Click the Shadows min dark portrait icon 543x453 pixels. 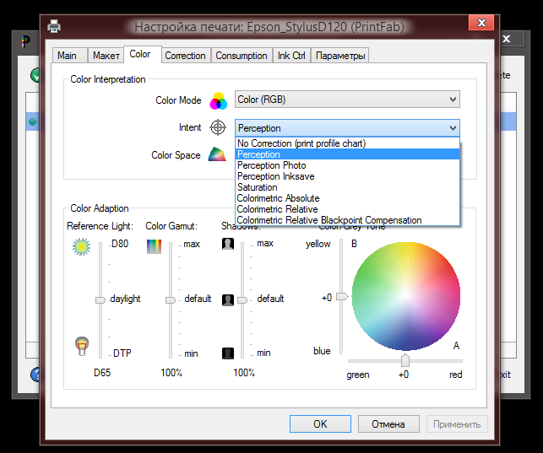(x=228, y=353)
